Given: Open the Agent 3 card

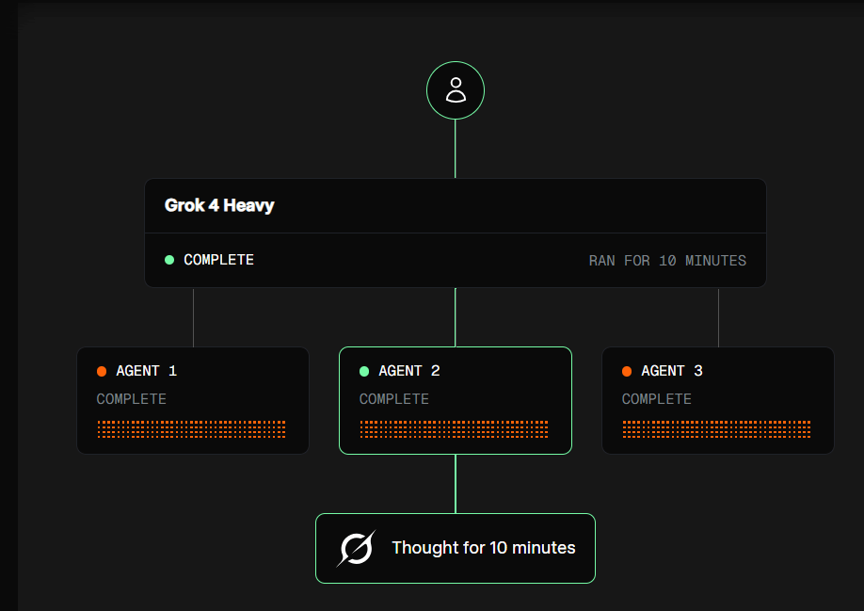Looking at the screenshot, I should point(718,400).
